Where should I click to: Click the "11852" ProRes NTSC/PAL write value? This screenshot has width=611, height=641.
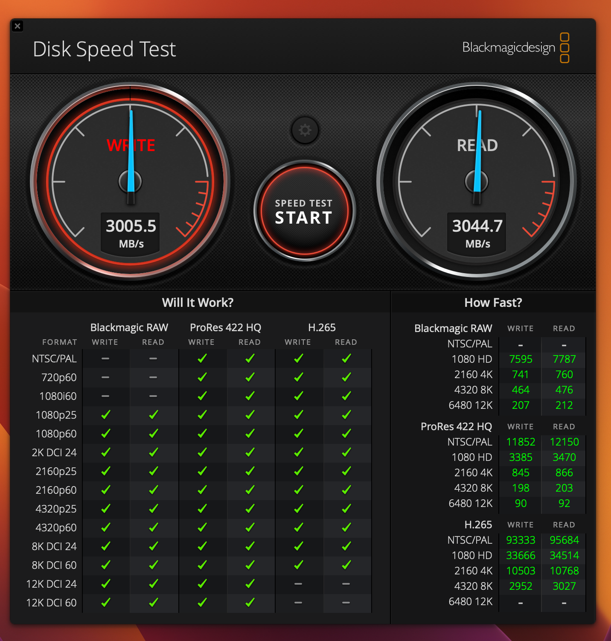[521, 442]
